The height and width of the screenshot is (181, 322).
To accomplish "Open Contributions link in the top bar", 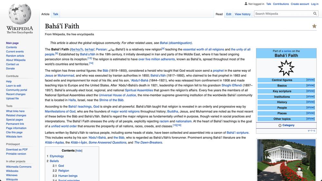I will pyautogui.click(x=281, y=4).
